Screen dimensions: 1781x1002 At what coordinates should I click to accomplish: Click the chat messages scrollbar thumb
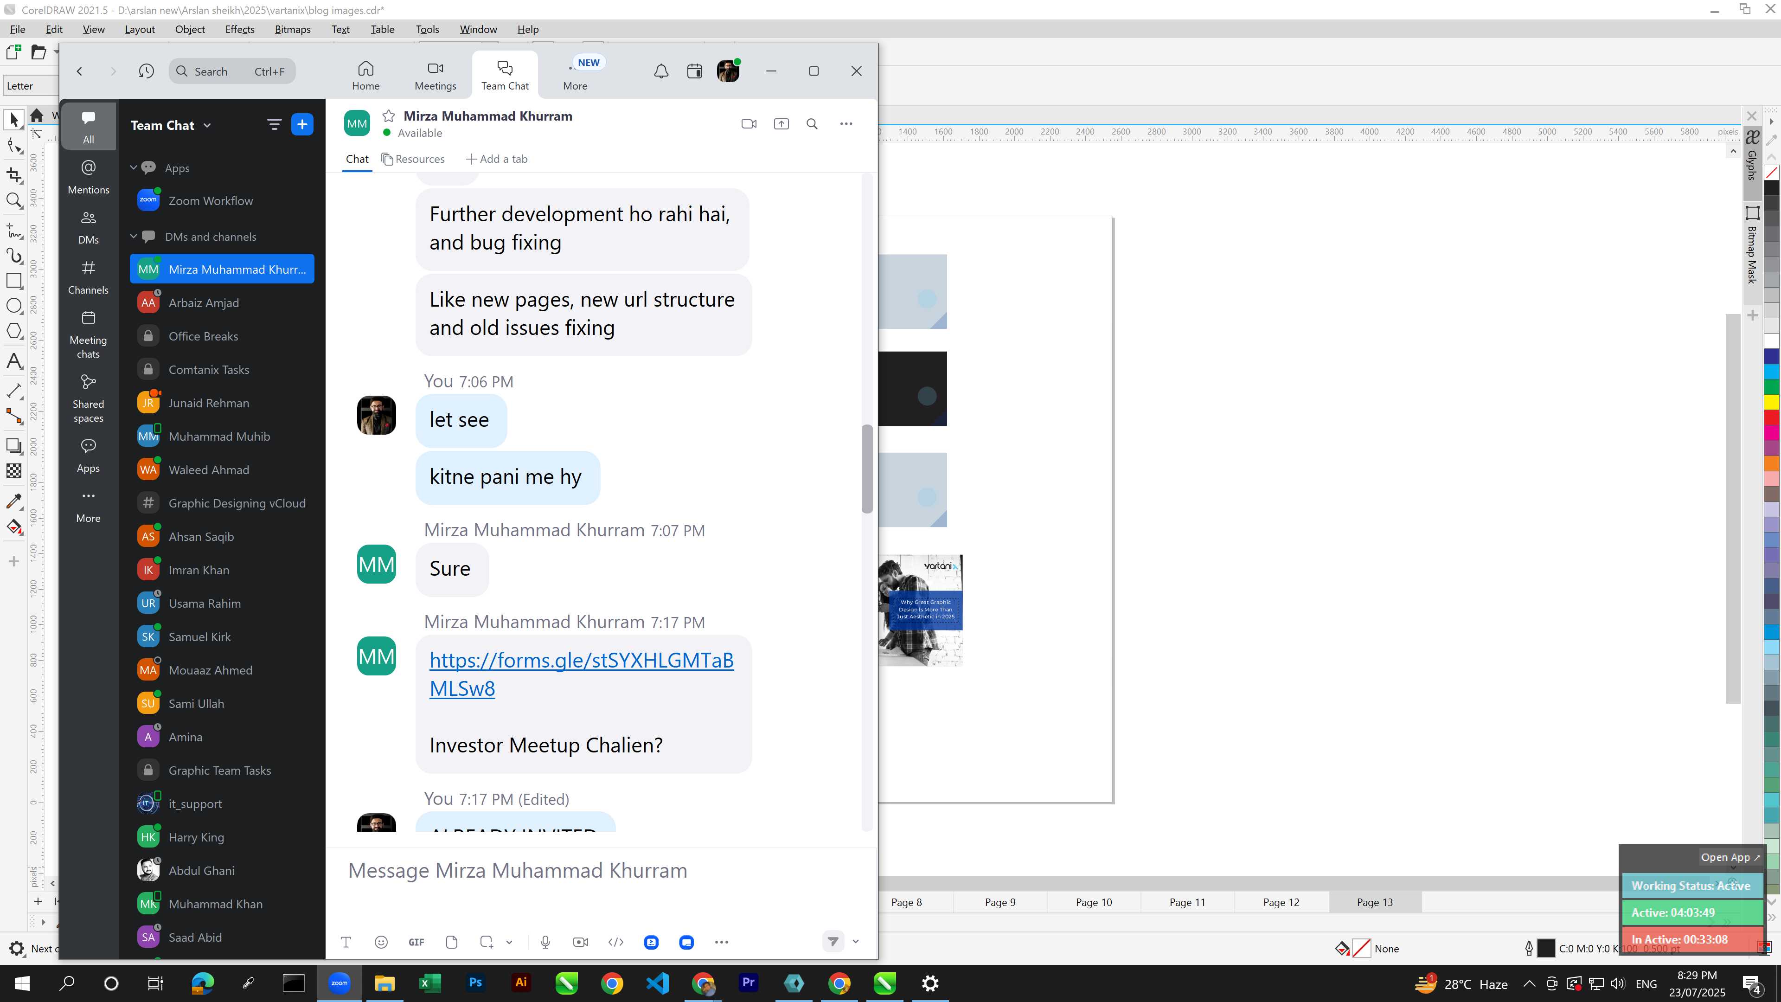point(867,469)
